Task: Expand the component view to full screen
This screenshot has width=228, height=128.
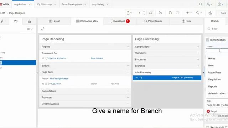Action: [43, 29]
